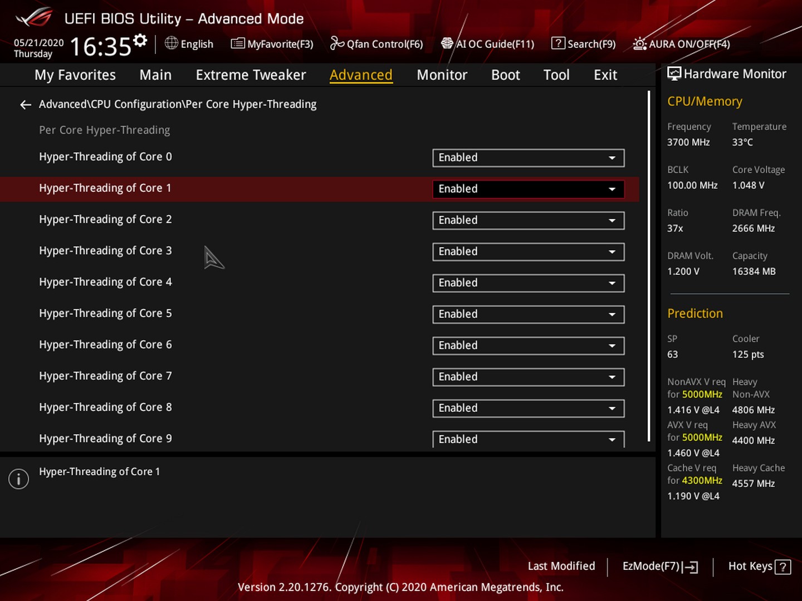
Task: Select Hyper-Threading of Core 9 label
Action: click(105, 439)
